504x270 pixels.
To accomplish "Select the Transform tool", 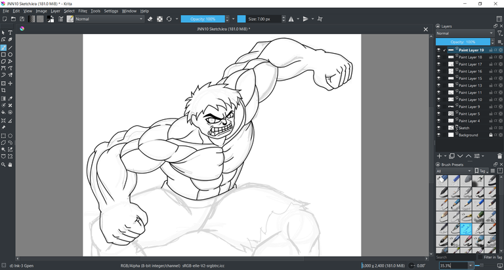I will coord(3,83).
